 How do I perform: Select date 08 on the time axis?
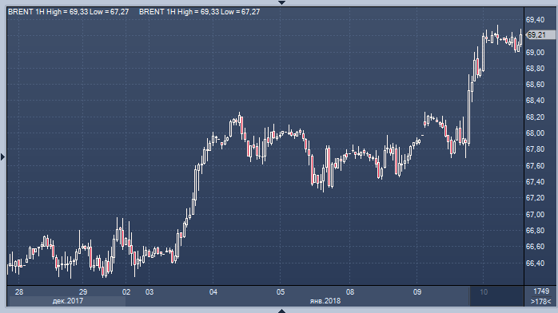point(350,292)
